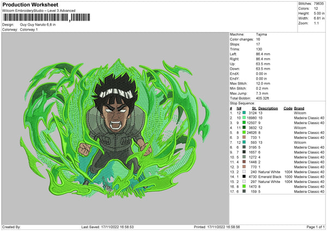This screenshot has width=327, height=231.
Task: Select "Natural White" description in row 15
Action: (269, 182)
